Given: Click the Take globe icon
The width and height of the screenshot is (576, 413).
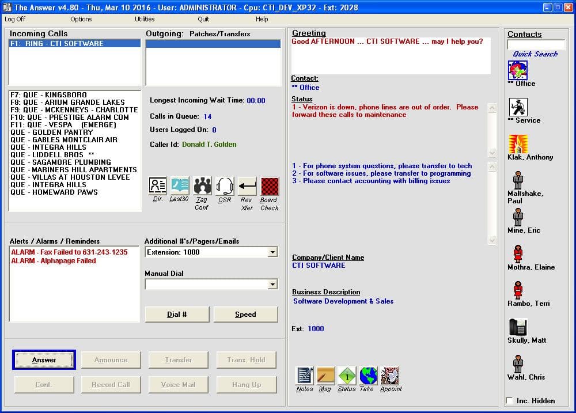Looking at the screenshot, I should pyautogui.click(x=368, y=375).
